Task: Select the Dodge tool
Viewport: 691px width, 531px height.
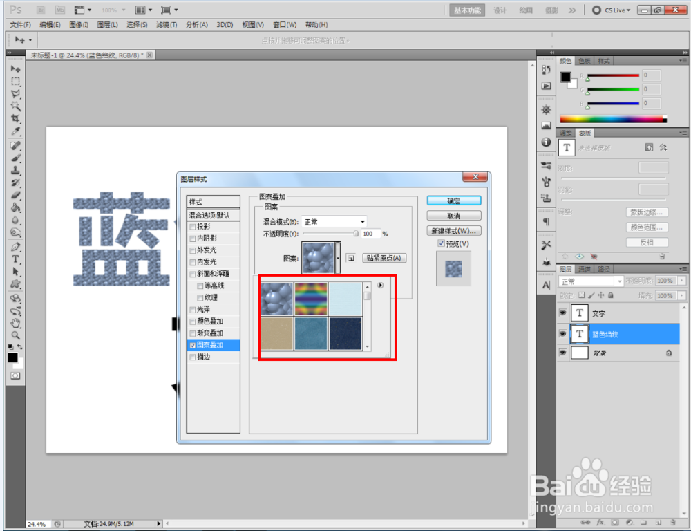Action: [15, 232]
